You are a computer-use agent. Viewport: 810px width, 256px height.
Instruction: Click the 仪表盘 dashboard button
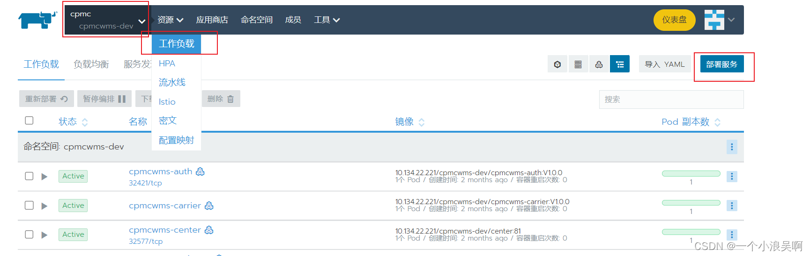[x=674, y=20]
